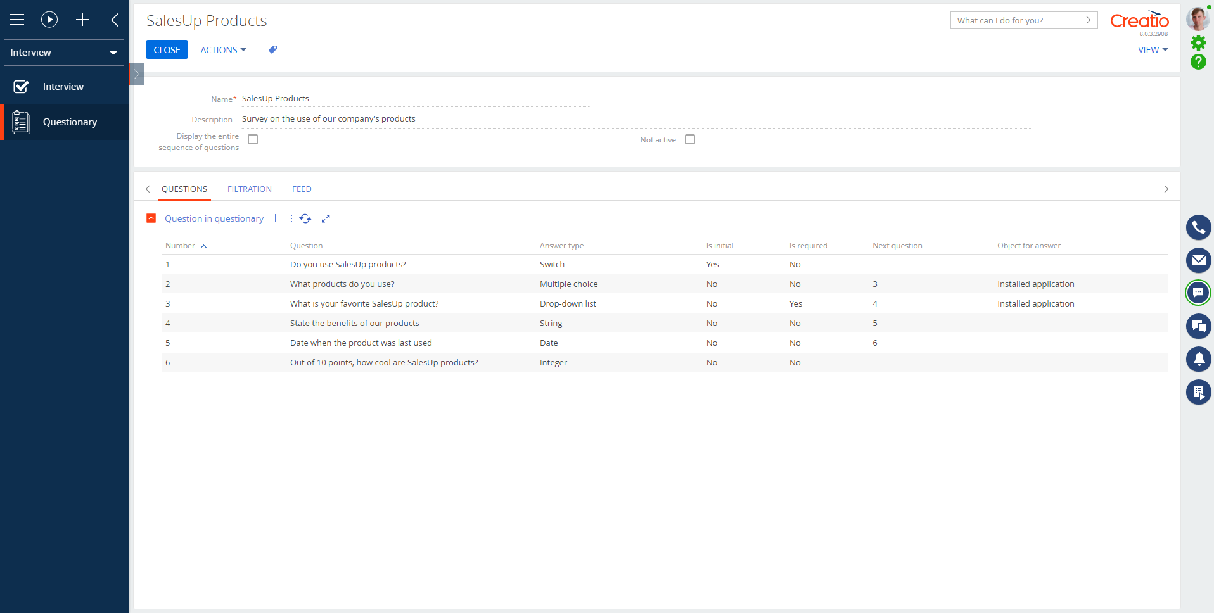The width and height of the screenshot is (1214, 613).
Task: Open the main hamburger menu
Action: click(17, 20)
